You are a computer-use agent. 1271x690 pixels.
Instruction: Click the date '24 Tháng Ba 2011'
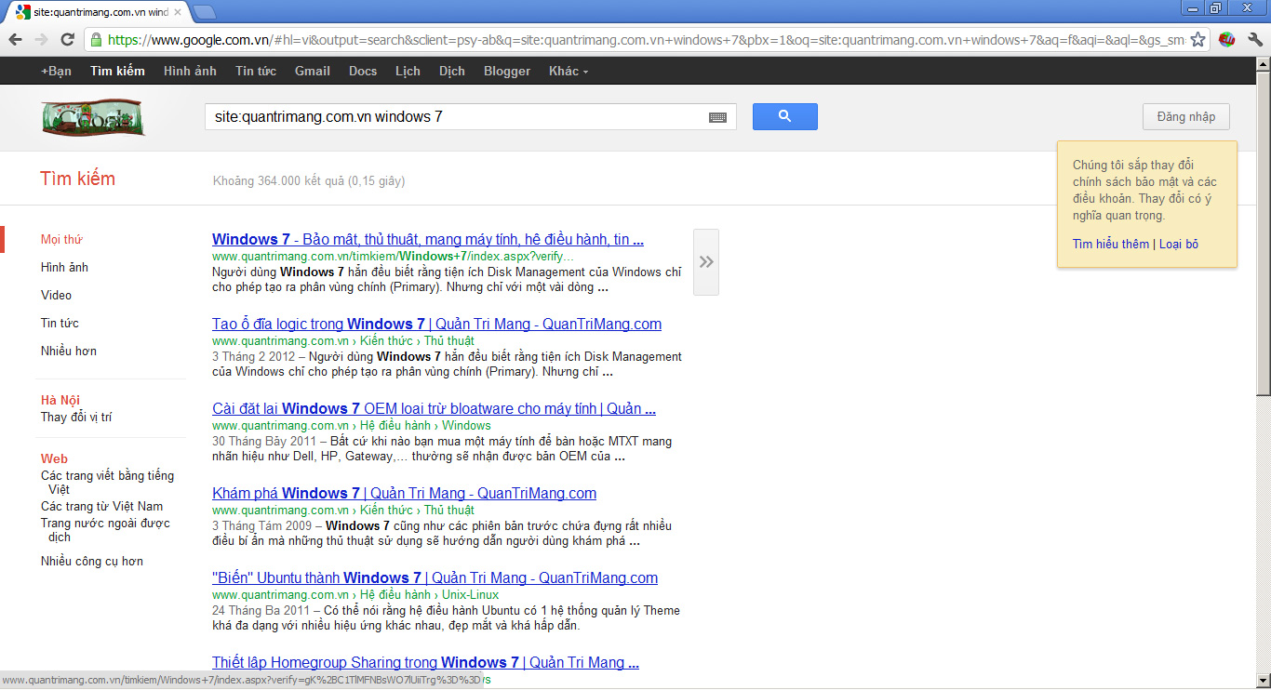[261, 610]
